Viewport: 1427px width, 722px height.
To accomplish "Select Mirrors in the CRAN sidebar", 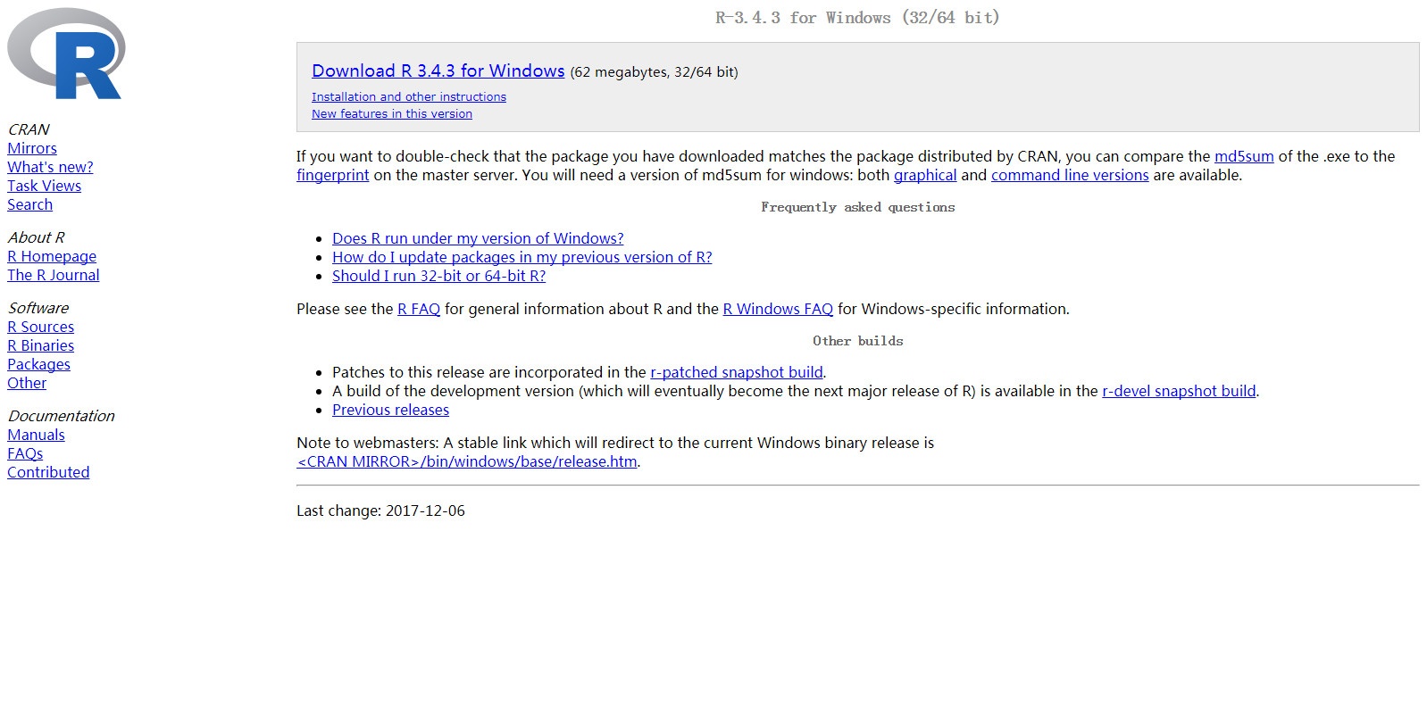I will coord(32,148).
